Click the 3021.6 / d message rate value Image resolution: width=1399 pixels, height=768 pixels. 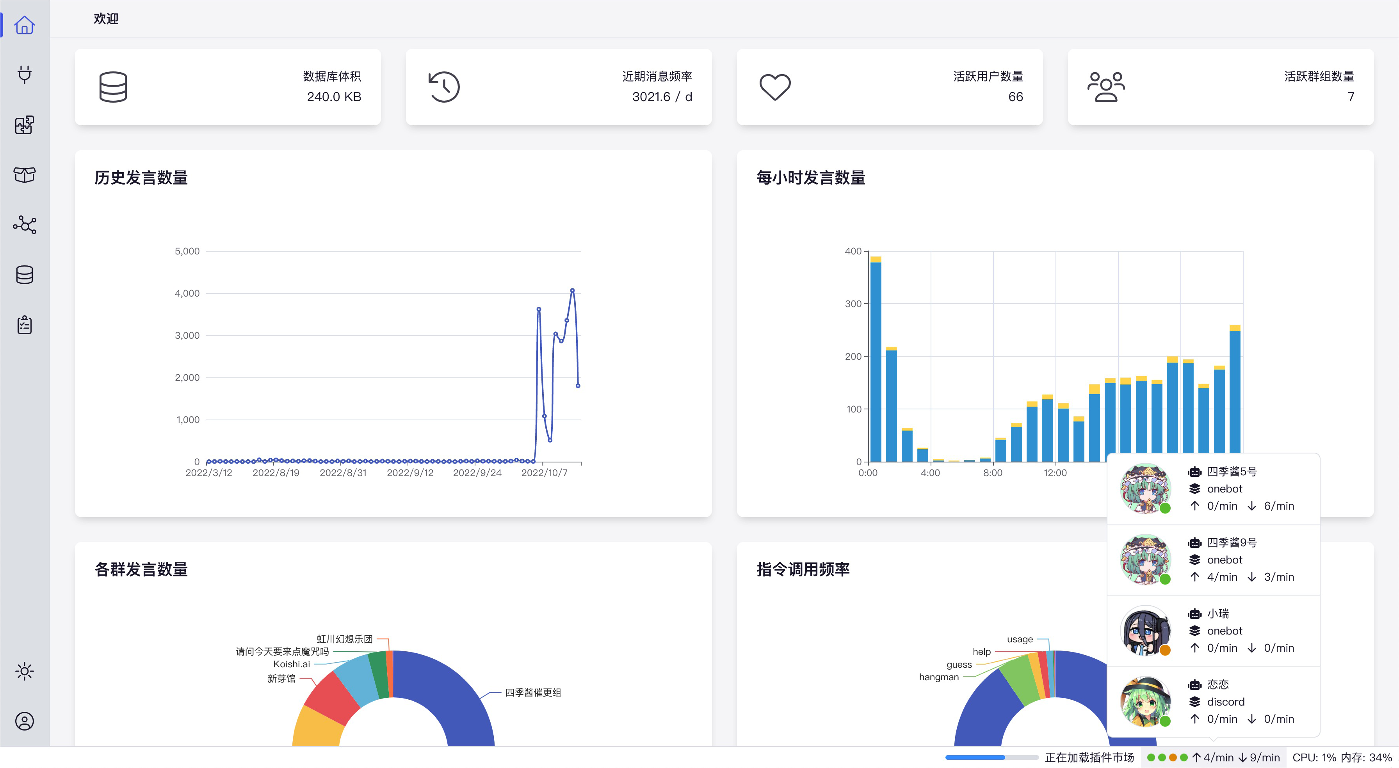click(x=662, y=97)
